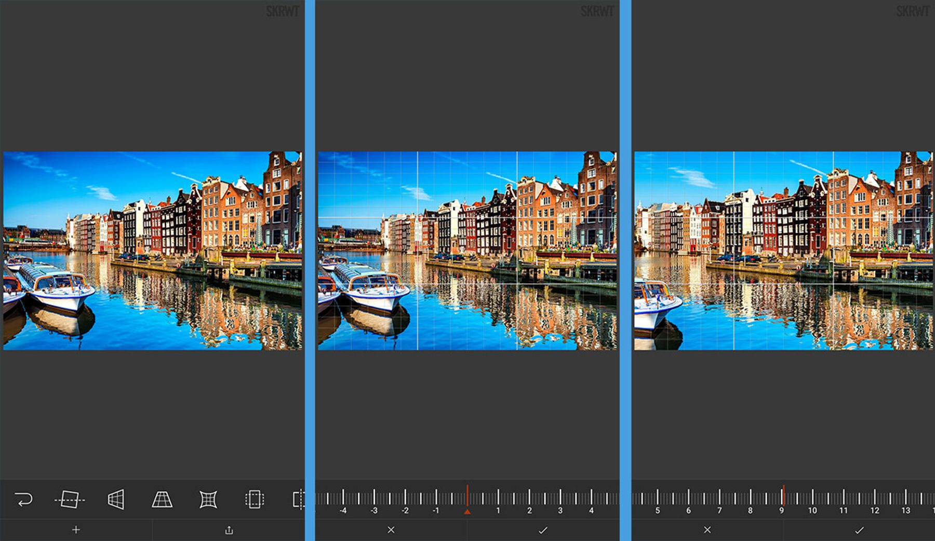Dismiss changes using the X in right panel
This screenshot has height=541, width=935.
tap(707, 530)
